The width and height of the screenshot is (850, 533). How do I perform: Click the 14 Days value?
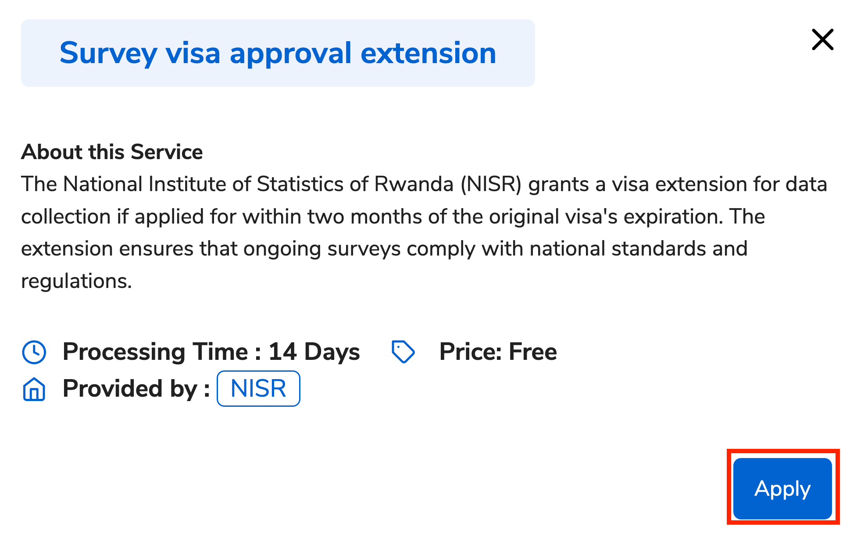click(x=314, y=352)
